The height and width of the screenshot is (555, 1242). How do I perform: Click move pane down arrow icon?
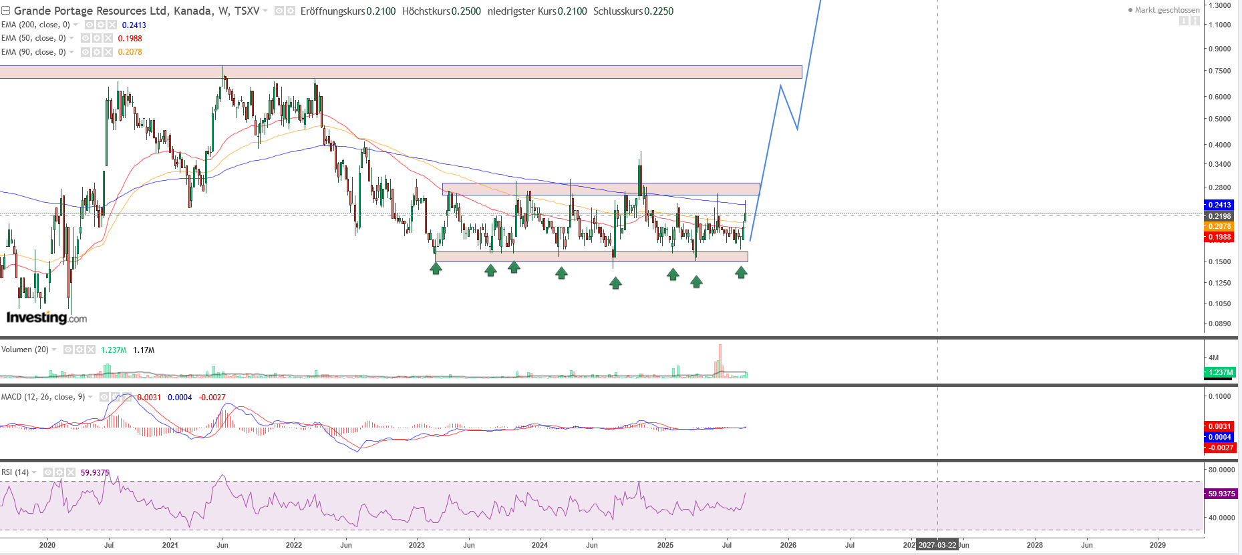1184,21
